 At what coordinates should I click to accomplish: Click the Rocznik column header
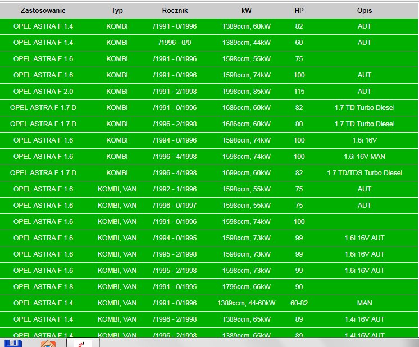(175, 10)
